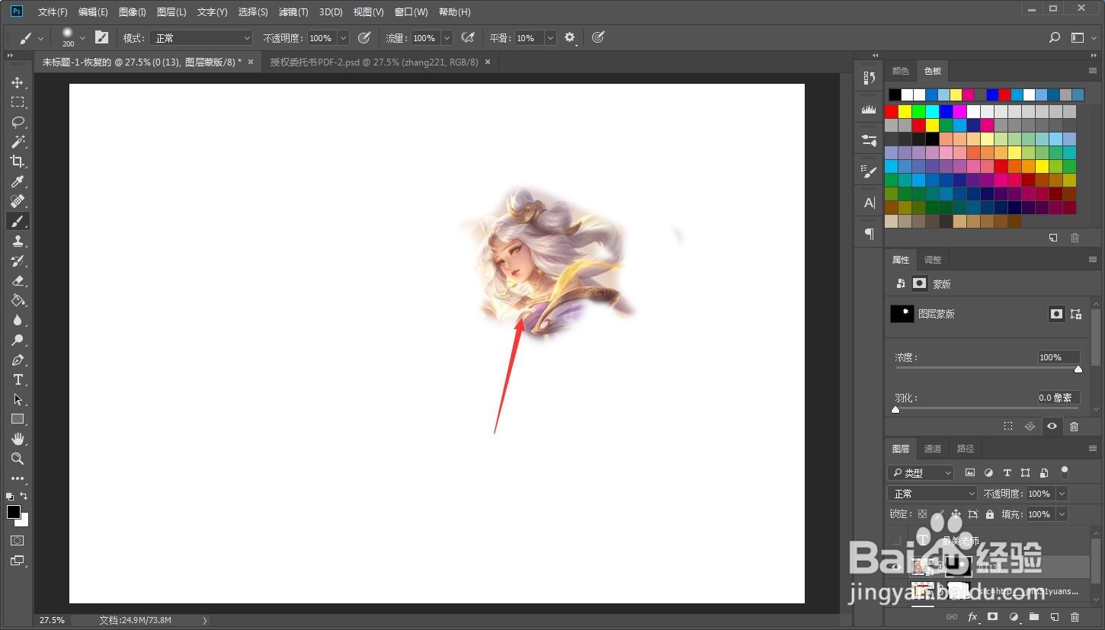Open the 图像(I) menu
Image resolution: width=1105 pixels, height=630 pixels.
(x=132, y=12)
